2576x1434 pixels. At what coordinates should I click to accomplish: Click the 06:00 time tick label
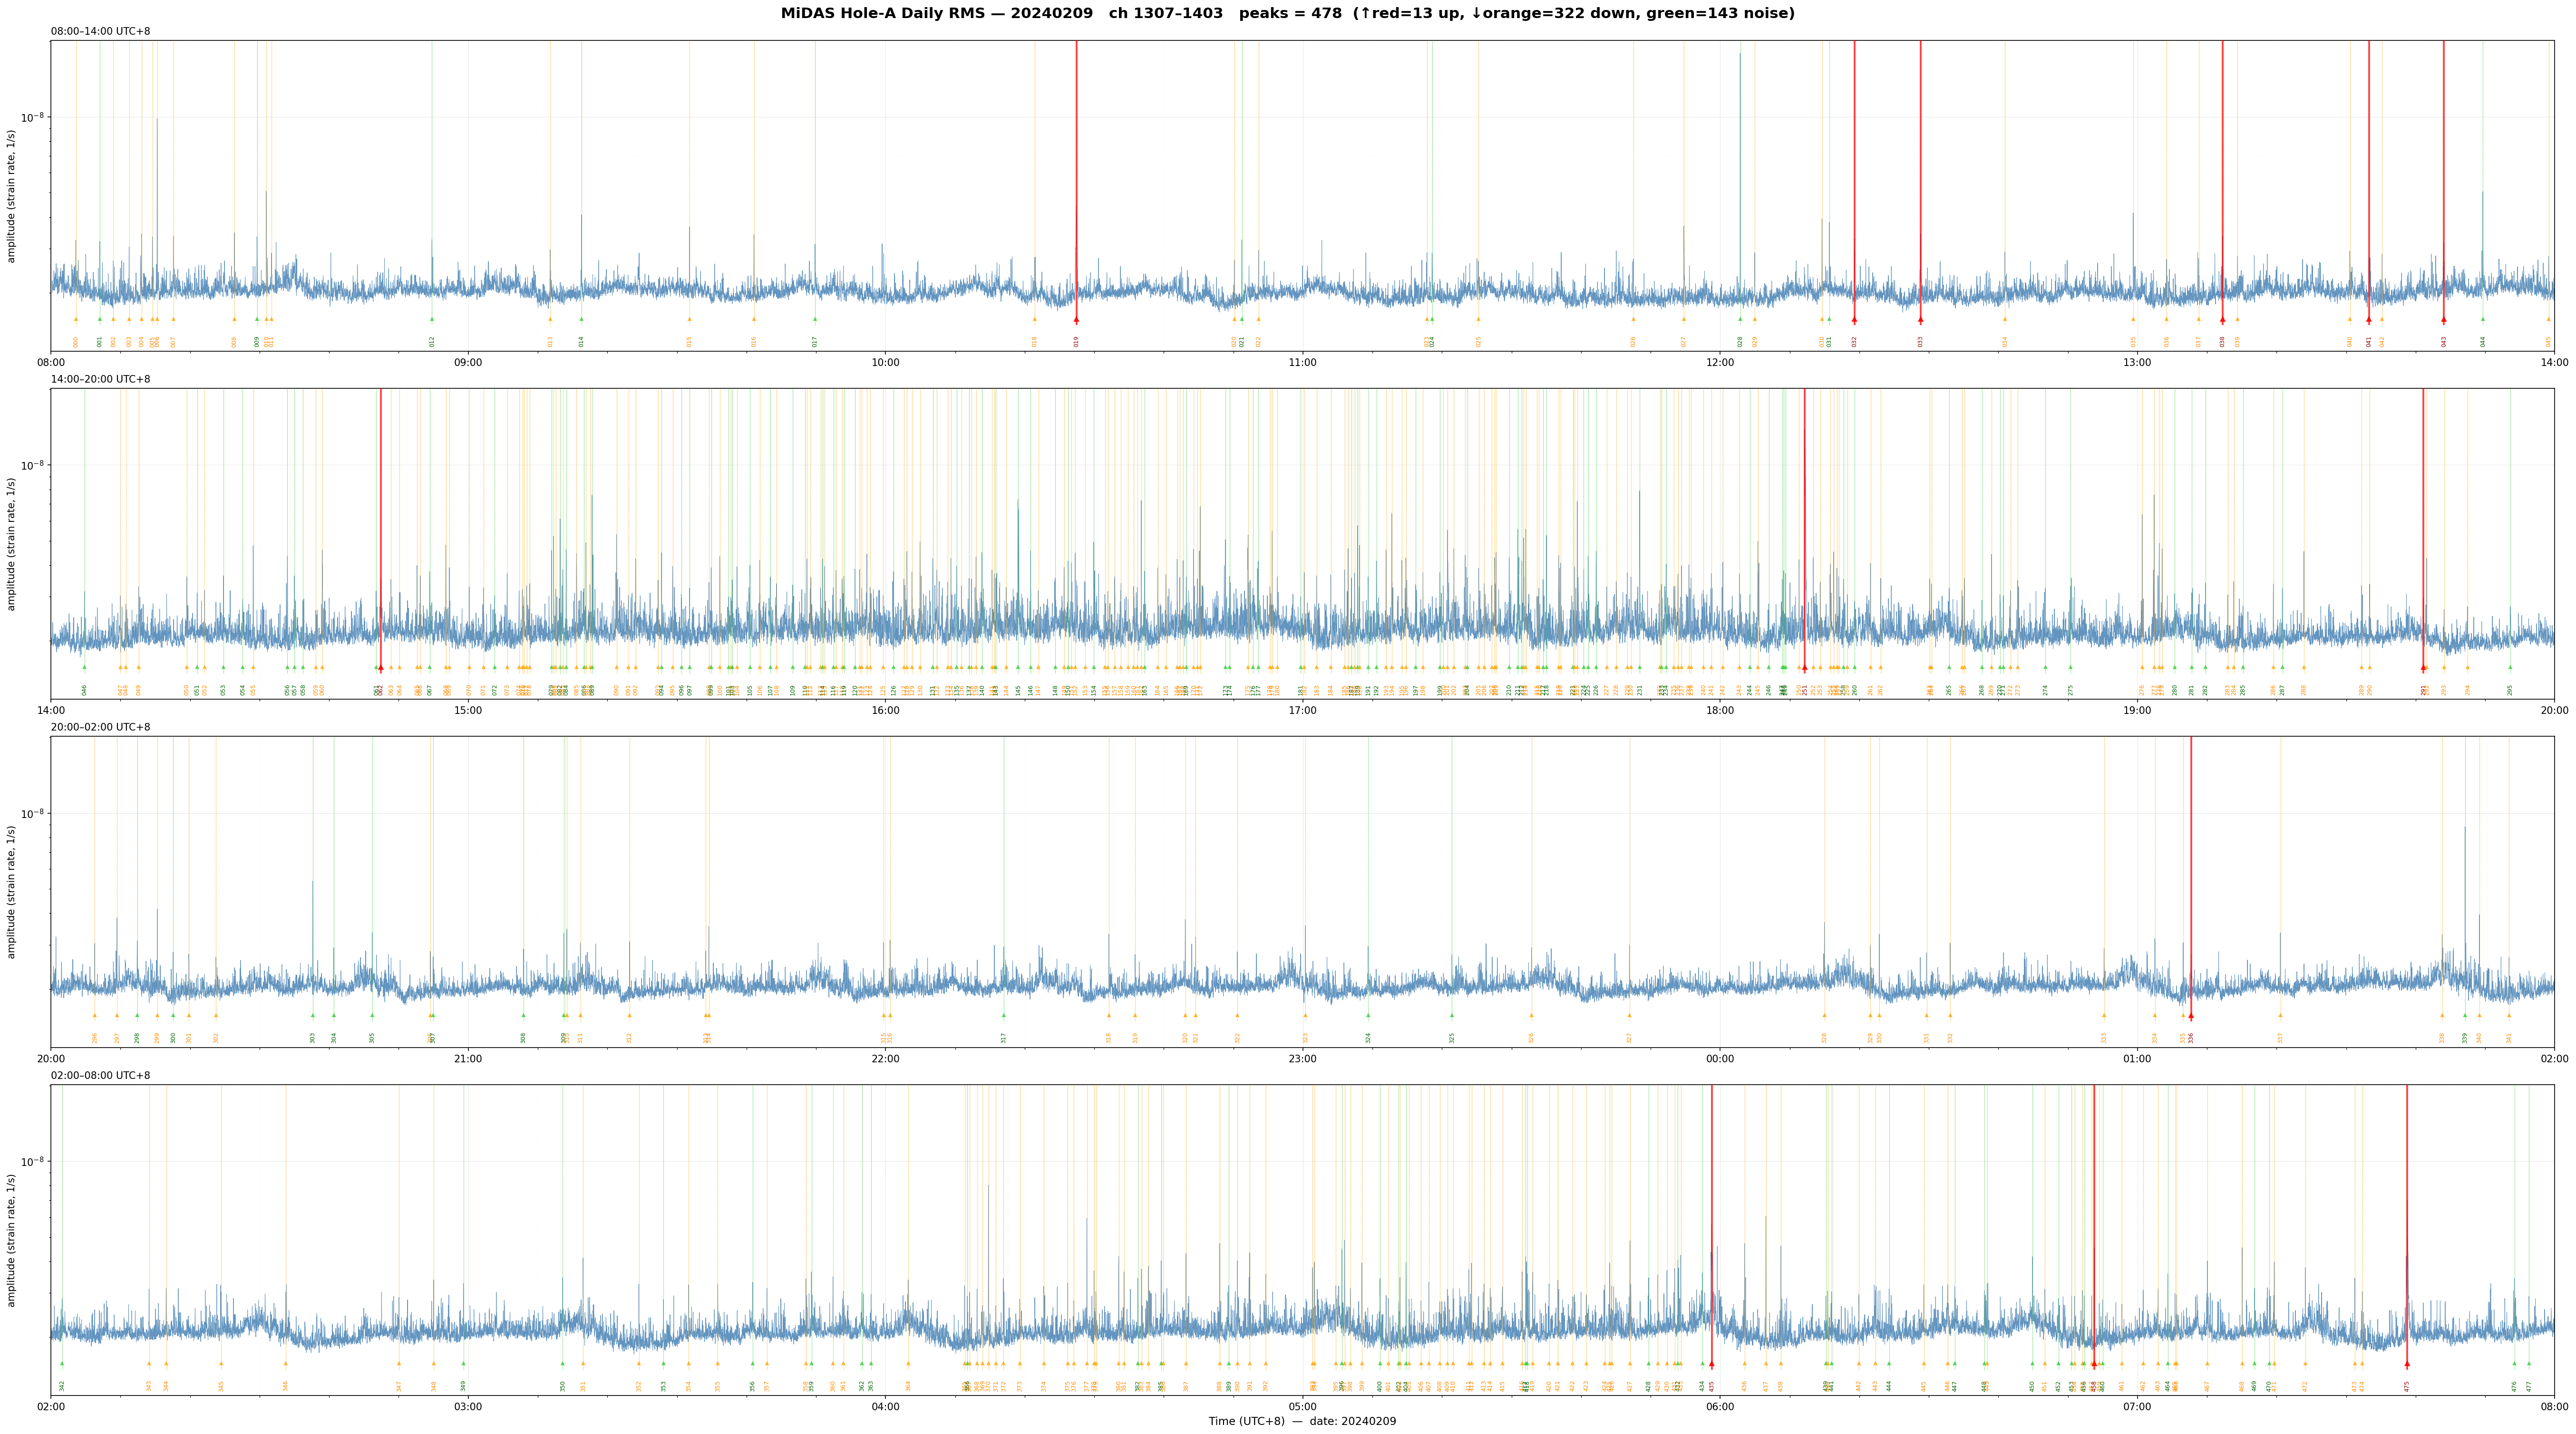[x=1720, y=1407]
